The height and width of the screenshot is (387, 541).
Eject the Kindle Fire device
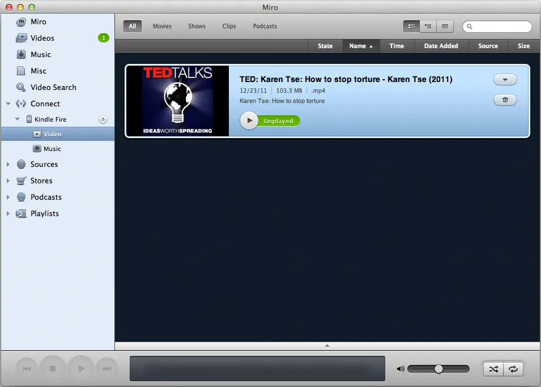(x=103, y=119)
